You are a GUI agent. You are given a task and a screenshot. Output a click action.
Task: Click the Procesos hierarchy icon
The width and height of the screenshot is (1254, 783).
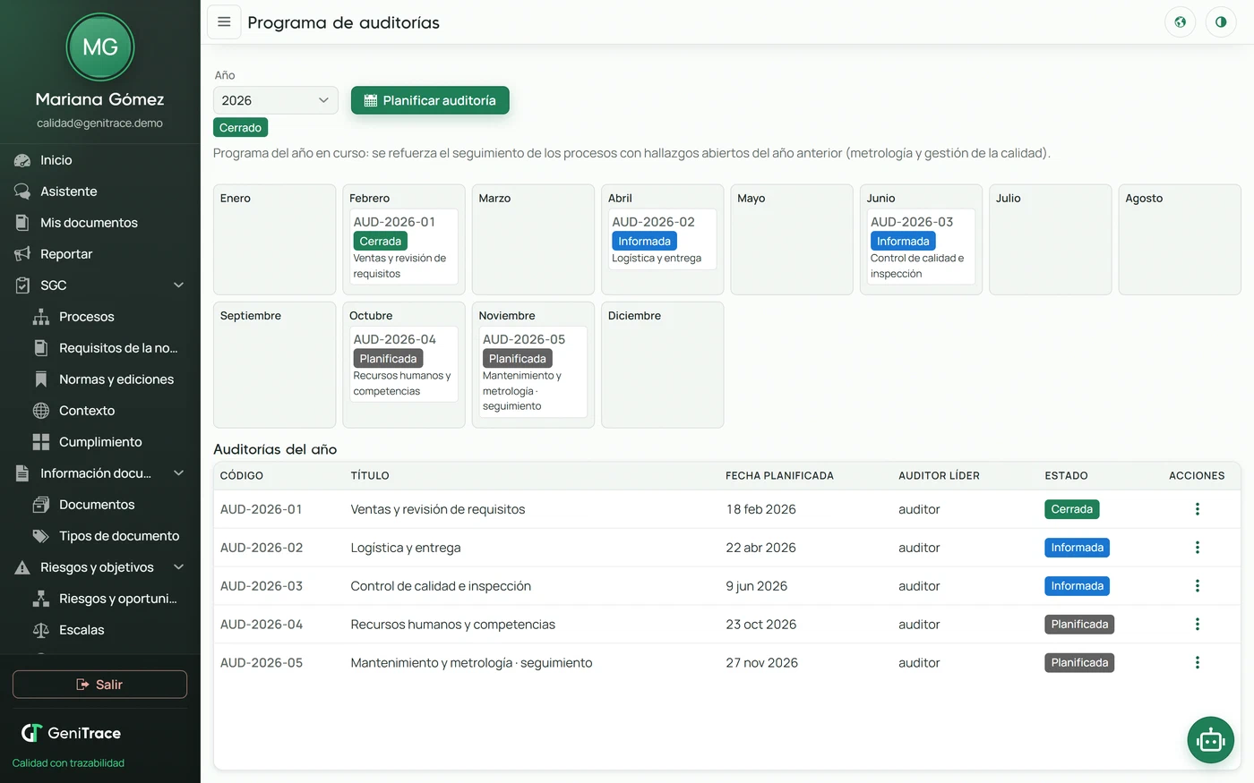tap(41, 317)
